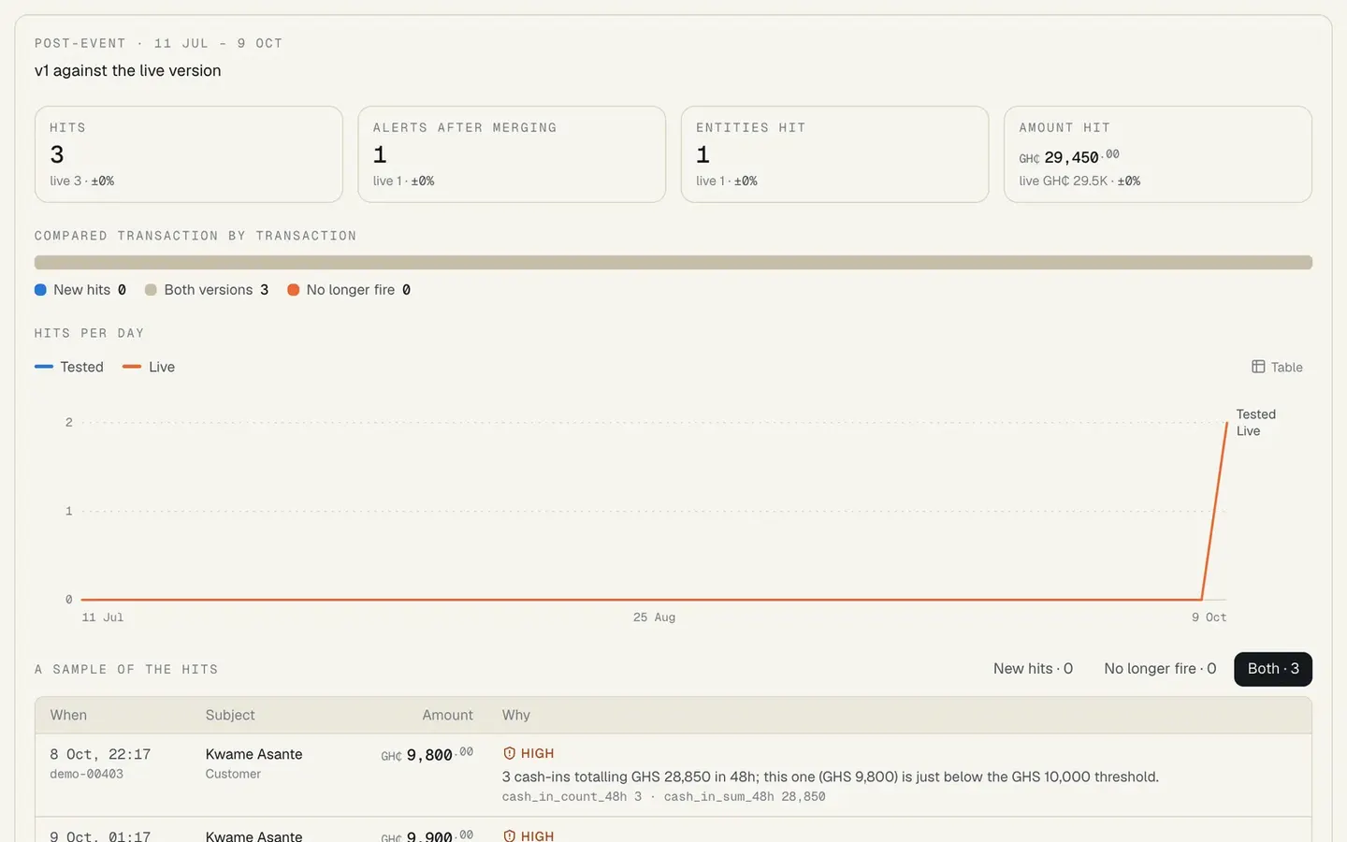This screenshot has height=842, width=1347.
Task: Click the Amount column header
Action: (x=447, y=715)
